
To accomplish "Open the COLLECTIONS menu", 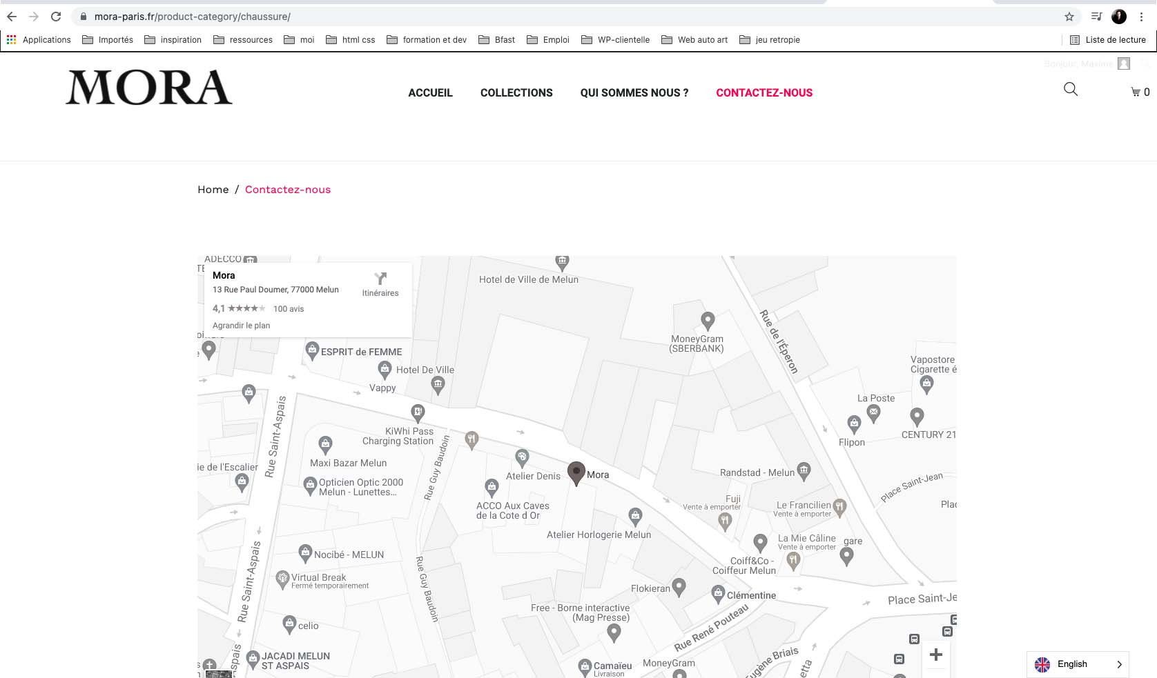I will 516,92.
